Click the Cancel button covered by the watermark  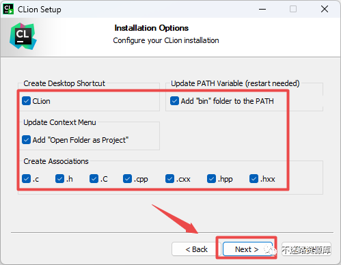pyautogui.click(x=306, y=249)
